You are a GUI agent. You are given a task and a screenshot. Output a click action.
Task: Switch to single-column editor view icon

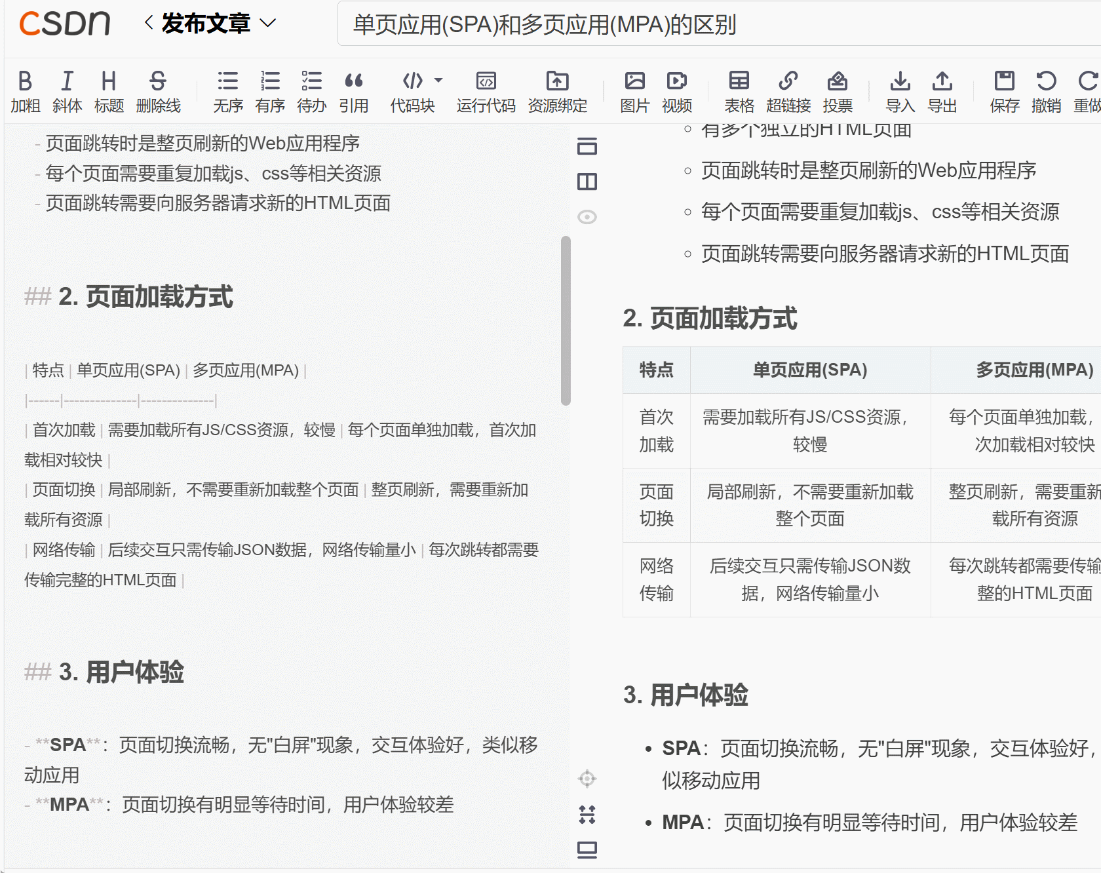pos(587,145)
